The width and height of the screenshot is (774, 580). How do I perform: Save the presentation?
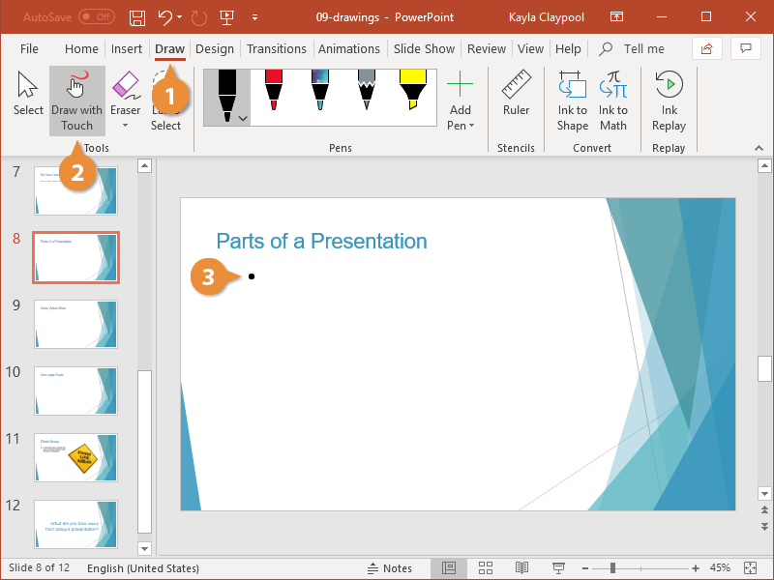[137, 17]
